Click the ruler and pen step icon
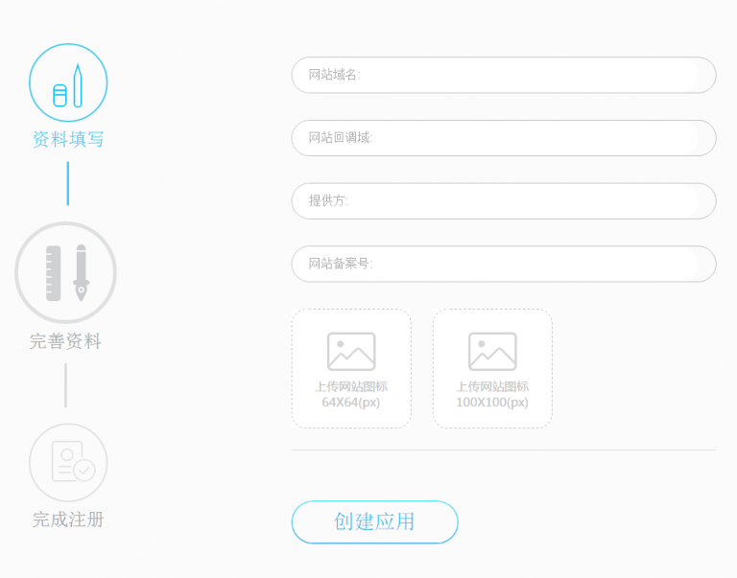Screen dimensions: 737x578 coord(66,273)
